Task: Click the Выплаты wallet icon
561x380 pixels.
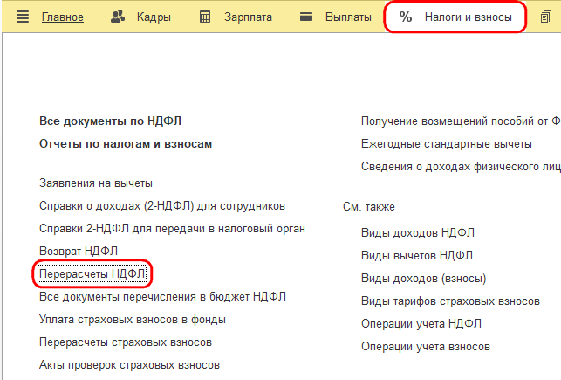Action: click(x=306, y=17)
